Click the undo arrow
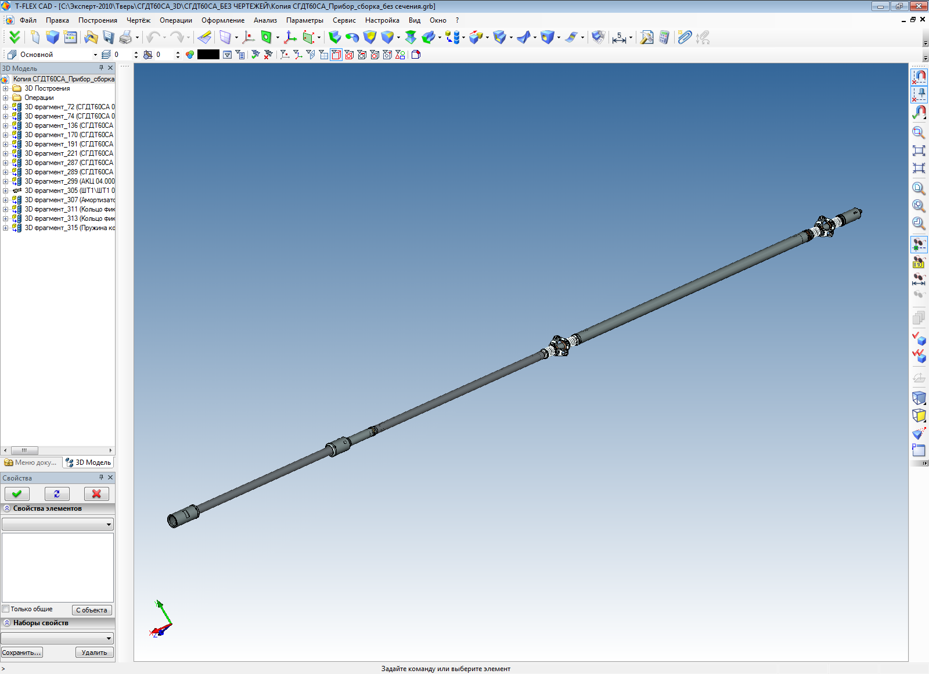Image resolution: width=929 pixels, height=674 pixels. [x=153, y=37]
